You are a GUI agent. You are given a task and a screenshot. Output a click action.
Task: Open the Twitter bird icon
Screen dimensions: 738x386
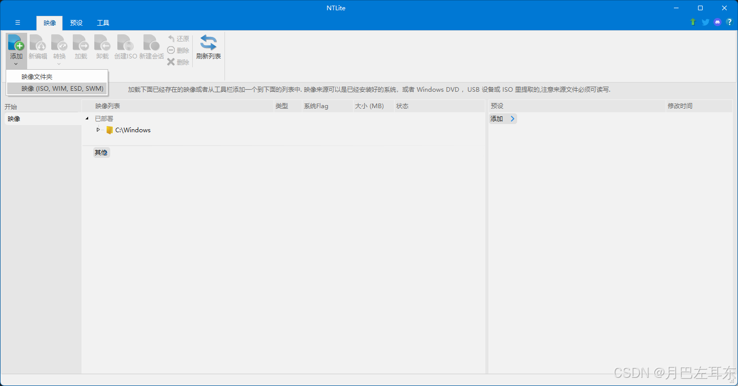(705, 22)
